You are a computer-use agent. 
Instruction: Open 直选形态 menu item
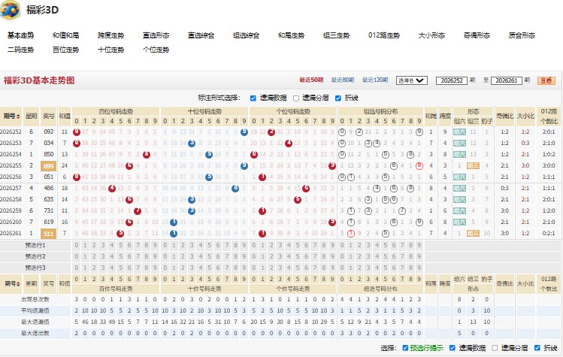click(156, 35)
